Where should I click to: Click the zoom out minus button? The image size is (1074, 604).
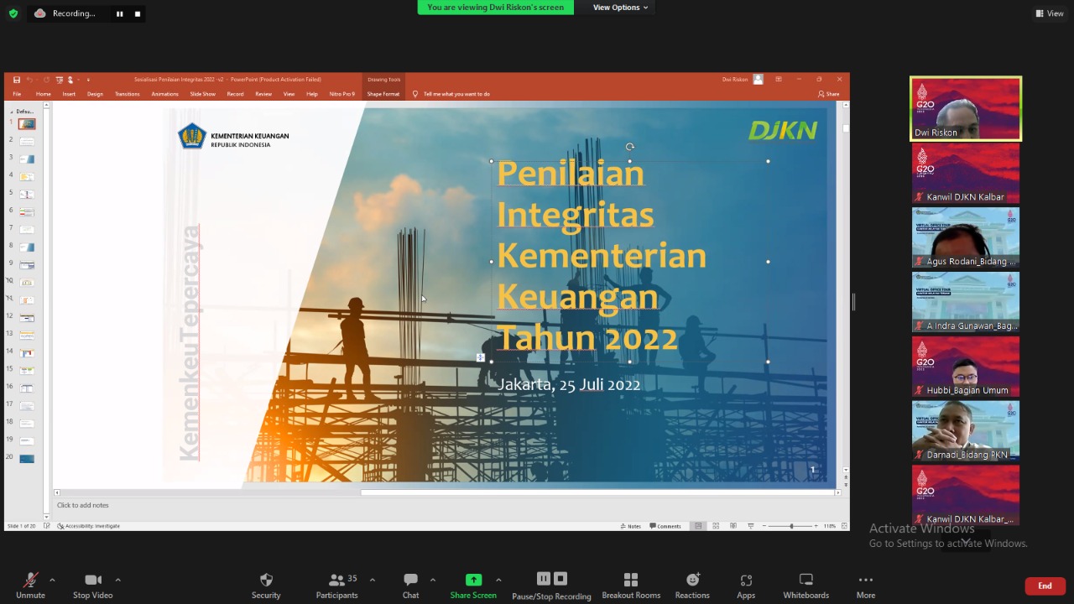pyautogui.click(x=765, y=526)
